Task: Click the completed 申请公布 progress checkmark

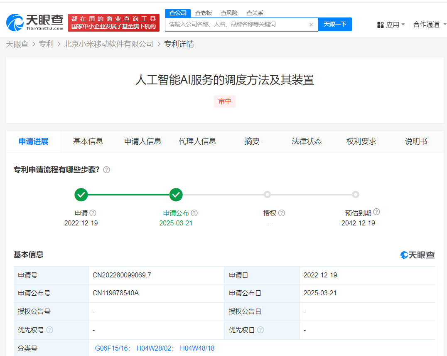Action: click(176, 194)
